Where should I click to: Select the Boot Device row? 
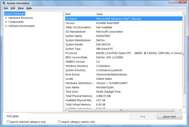pos(124,74)
